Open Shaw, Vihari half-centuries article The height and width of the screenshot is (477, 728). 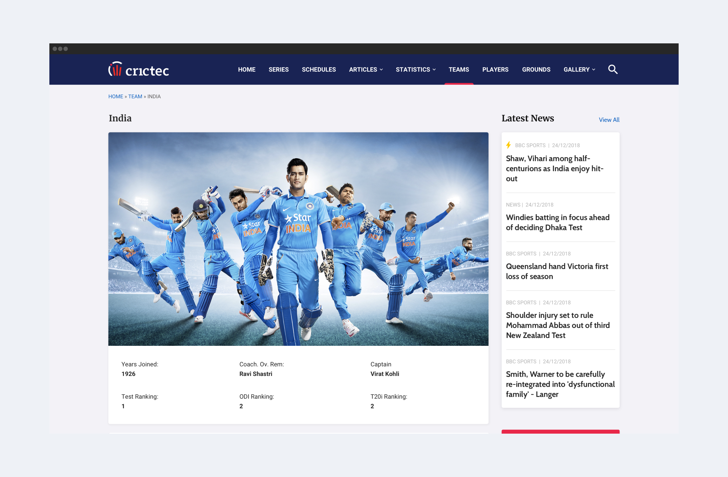point(554,168)
